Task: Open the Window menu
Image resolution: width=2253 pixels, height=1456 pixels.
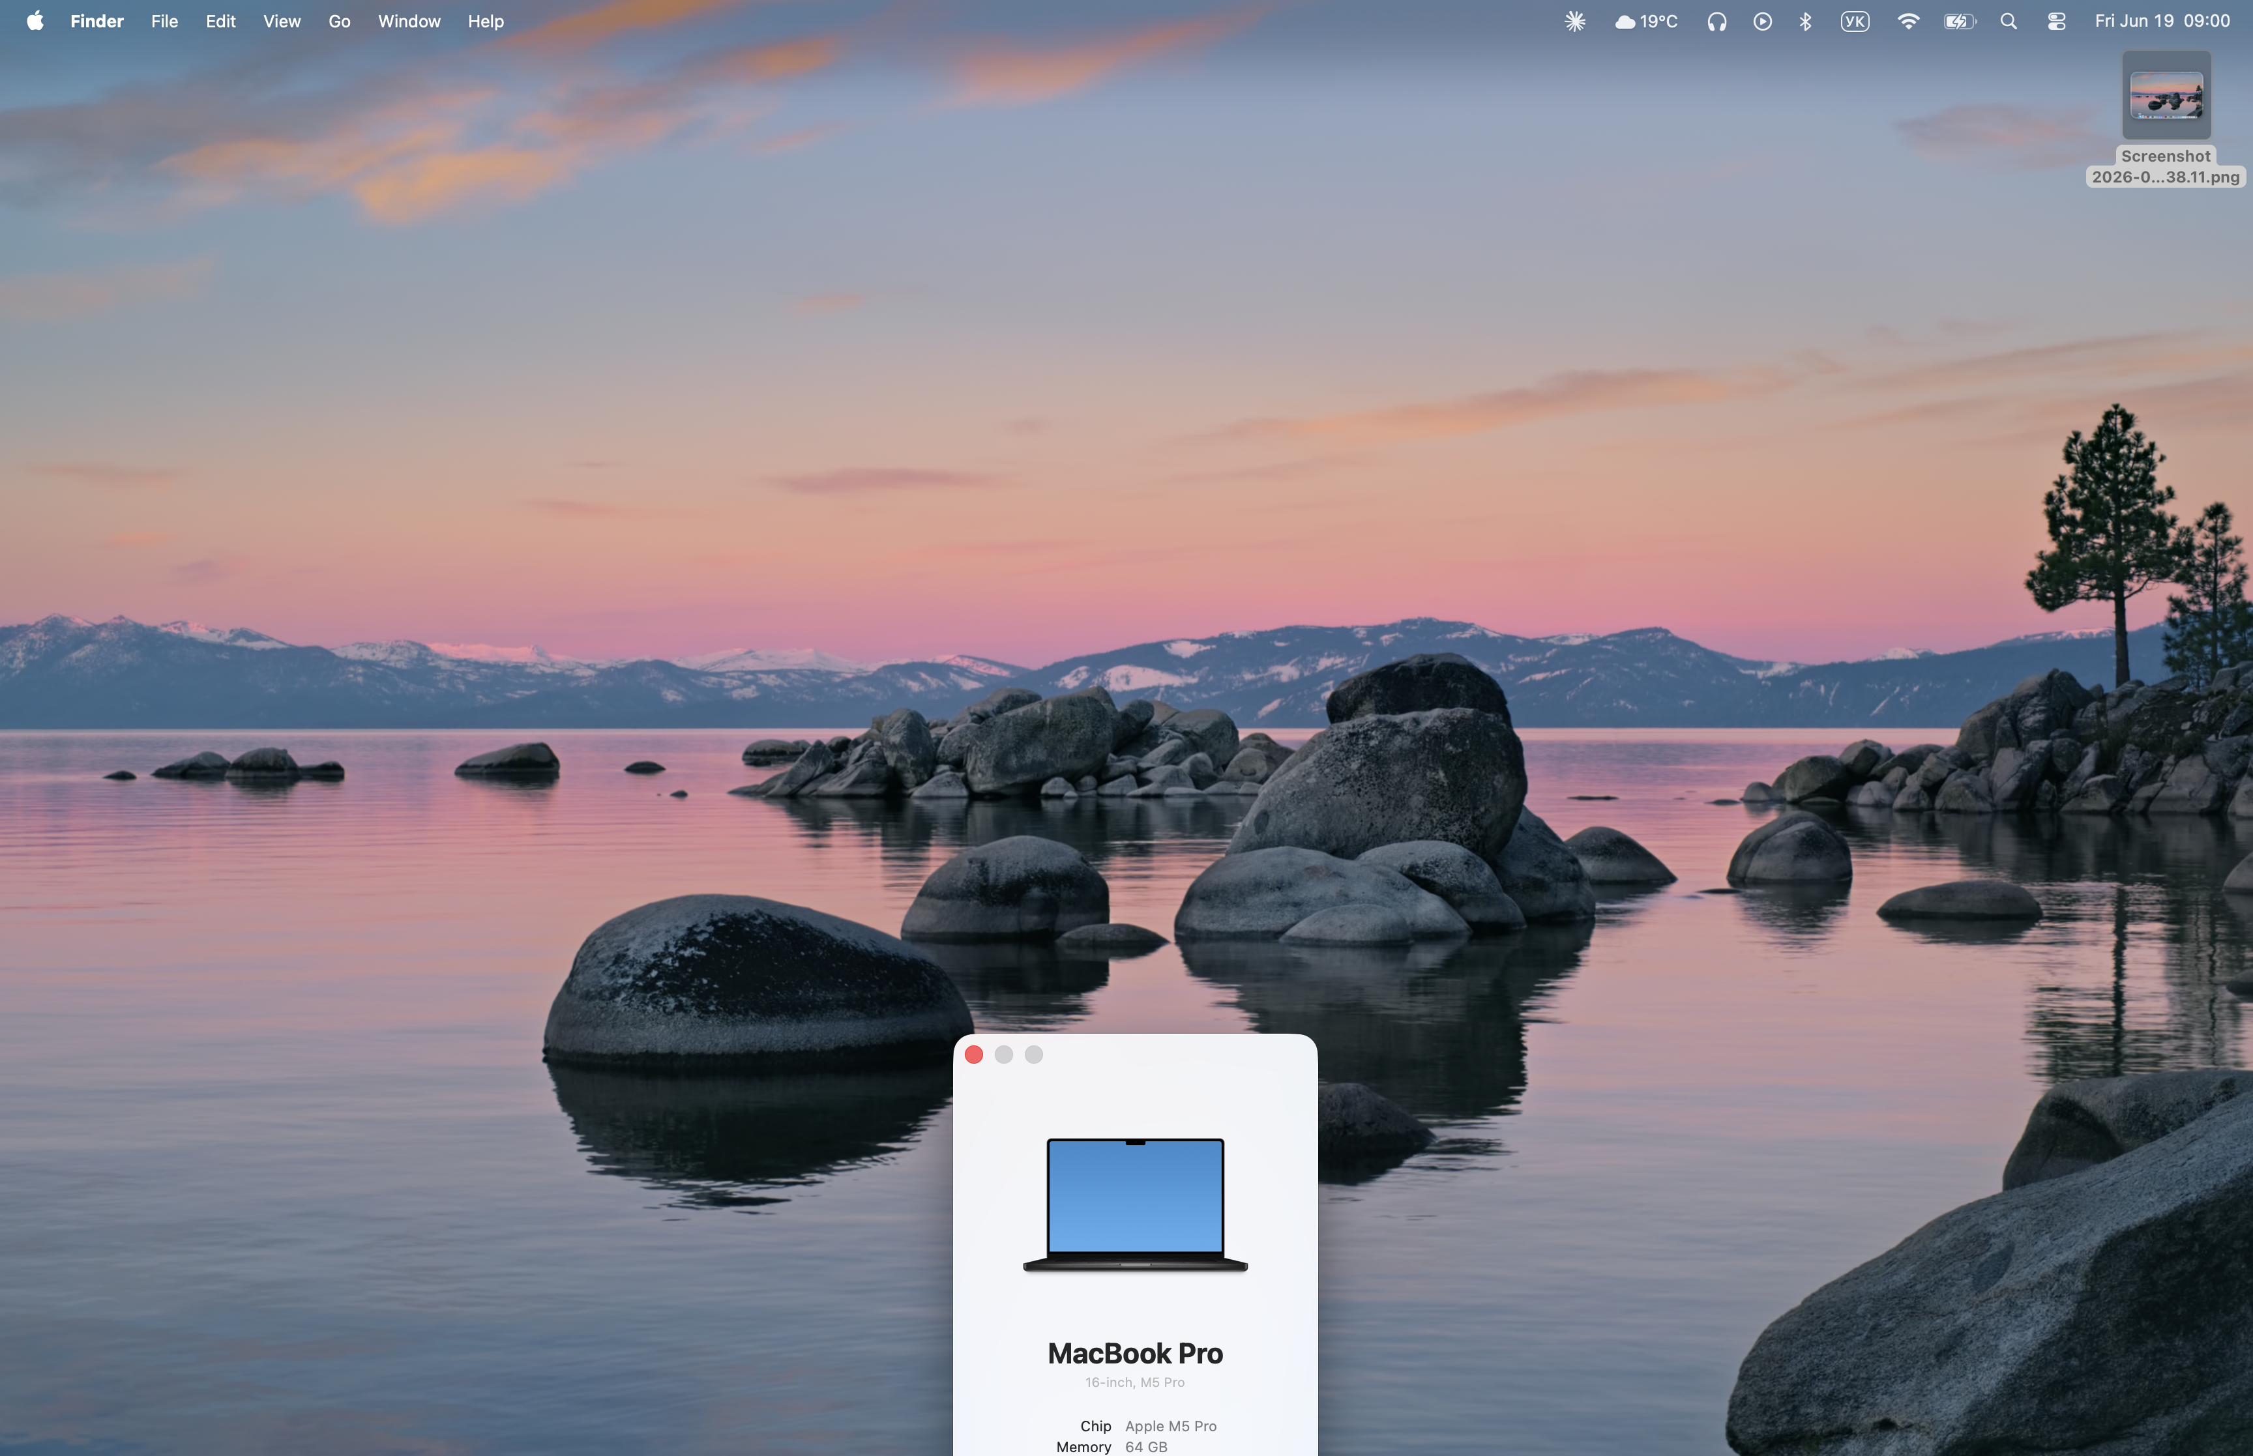Action: [409, 21]
